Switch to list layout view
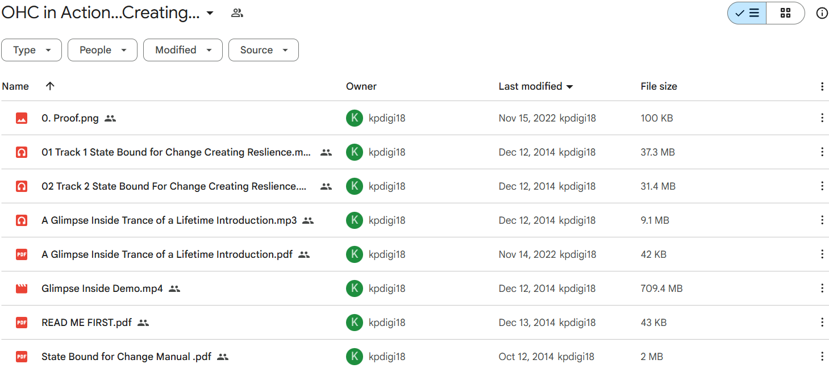This screenshot has width=829, height=368. pyautogui.click(x=747, y=13)
